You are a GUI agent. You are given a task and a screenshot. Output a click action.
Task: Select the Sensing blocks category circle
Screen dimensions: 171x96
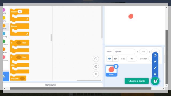pyautogui.click(x=4, y=34)
